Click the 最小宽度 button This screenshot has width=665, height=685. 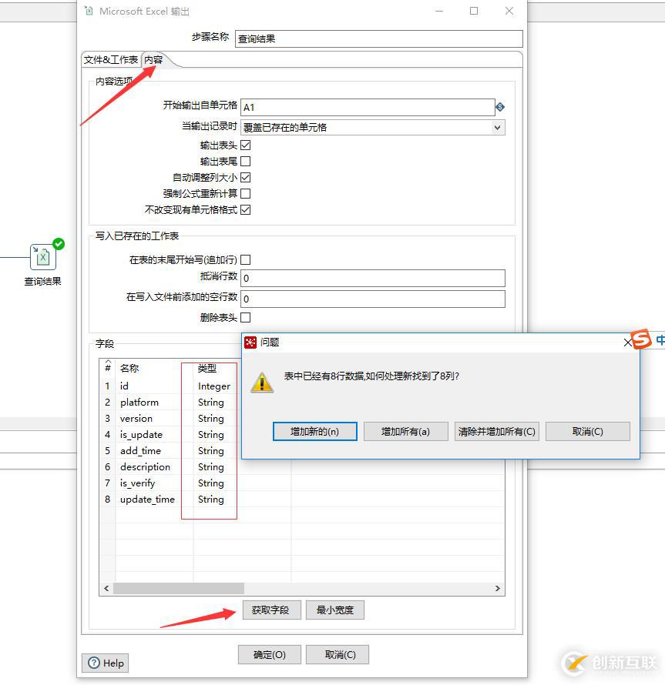[x=334, y=610]
